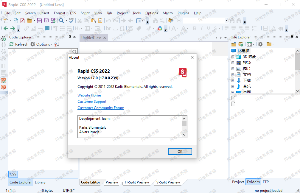Click the Code Explorer search field
The image size is (300, 193).
pos(40,52)
